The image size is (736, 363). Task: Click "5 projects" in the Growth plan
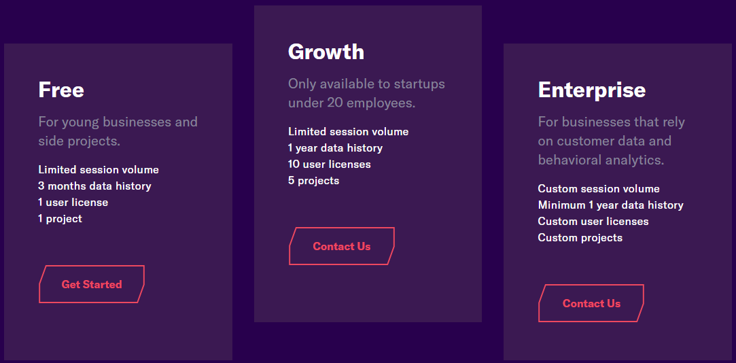(x=313, y=181)
